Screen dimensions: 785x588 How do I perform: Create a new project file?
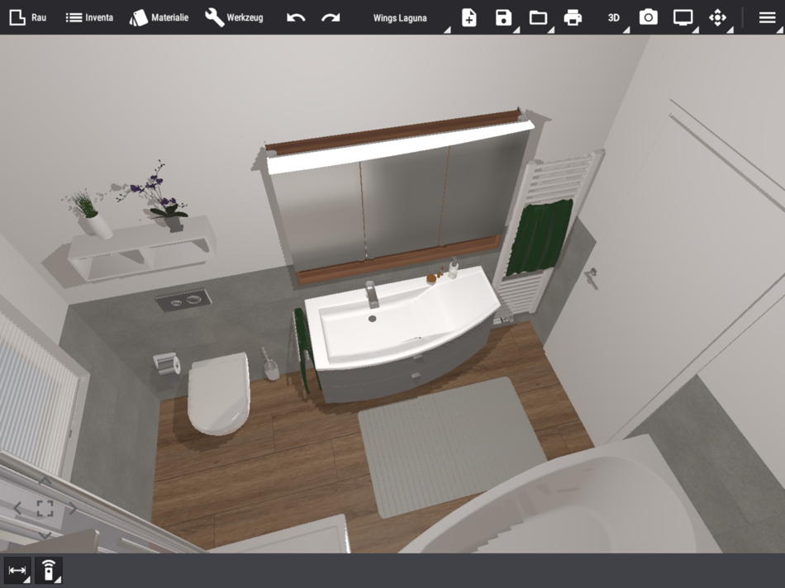pos(469,18)
